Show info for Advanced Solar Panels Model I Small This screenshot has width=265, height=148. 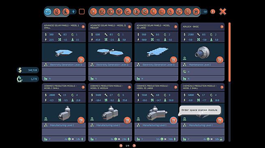pos(83,27)
